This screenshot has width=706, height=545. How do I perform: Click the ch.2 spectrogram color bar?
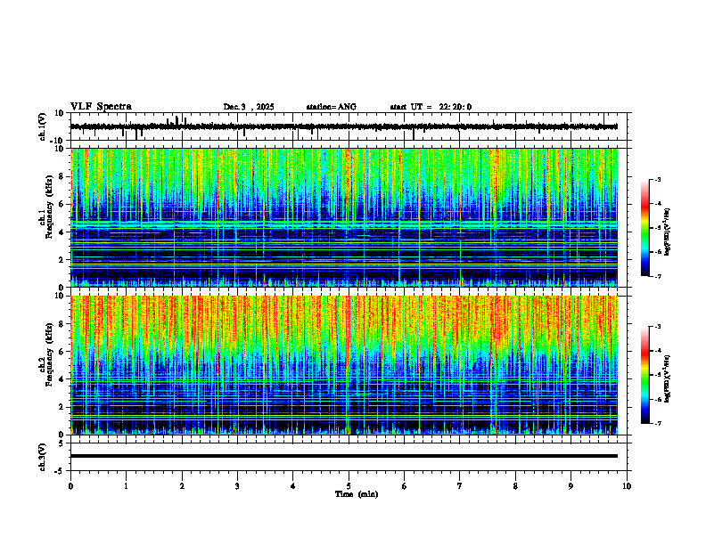[644, 375]
